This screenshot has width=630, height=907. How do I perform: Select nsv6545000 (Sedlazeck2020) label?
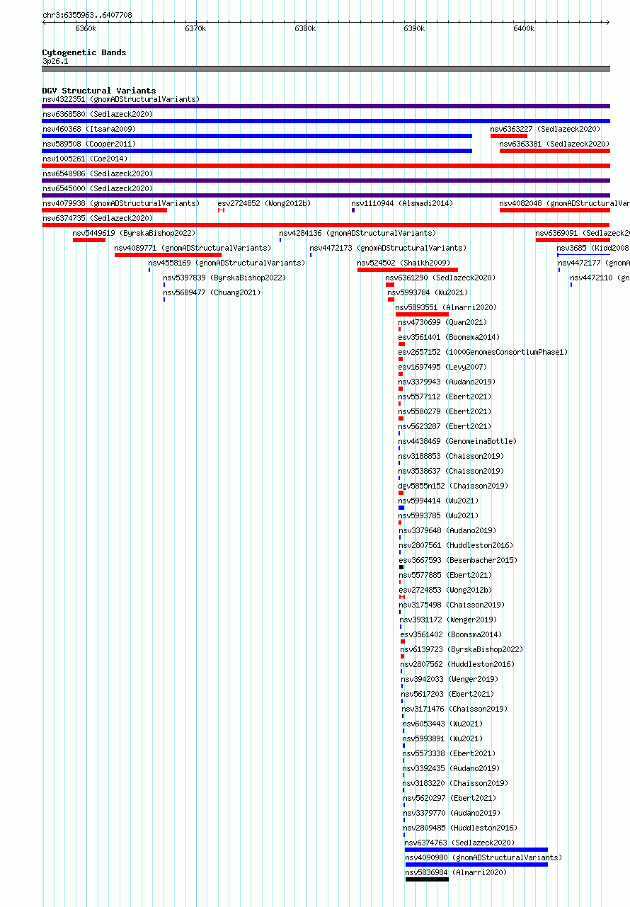point(98,188)
